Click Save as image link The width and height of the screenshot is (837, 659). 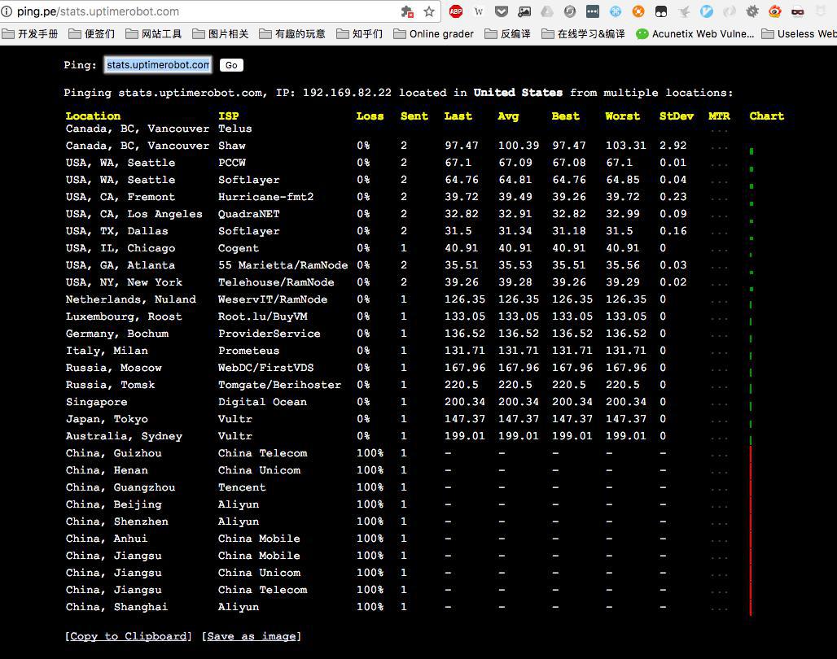pos(252,636)
